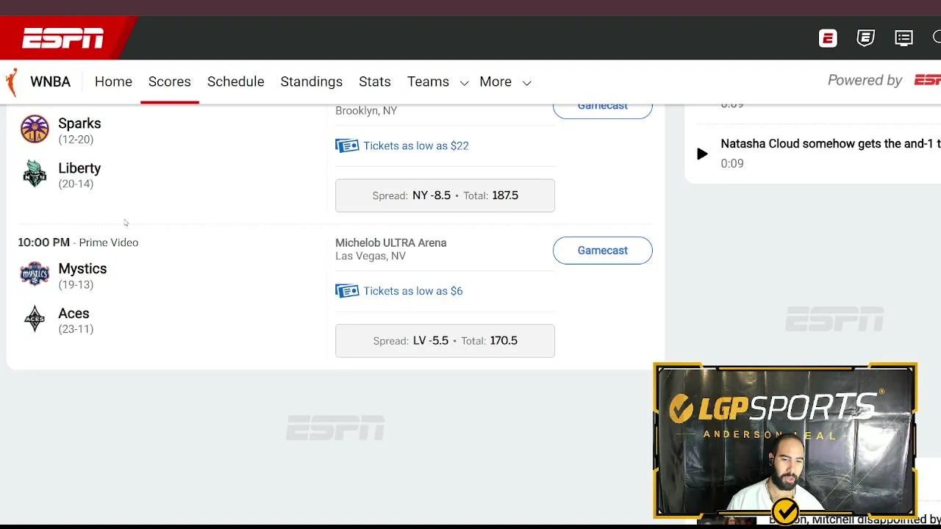The width and height of the screenshot is (941, 529).
Task: Go to the WNBA Home tab
Action: tap(113, 82)
